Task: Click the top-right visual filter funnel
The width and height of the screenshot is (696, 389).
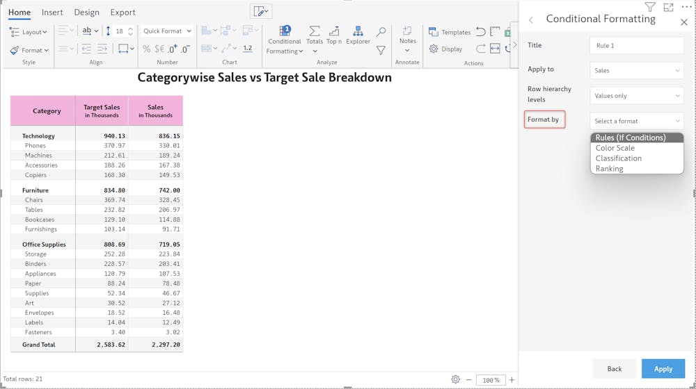Action: pyautogui.click(x=650, y=7)
